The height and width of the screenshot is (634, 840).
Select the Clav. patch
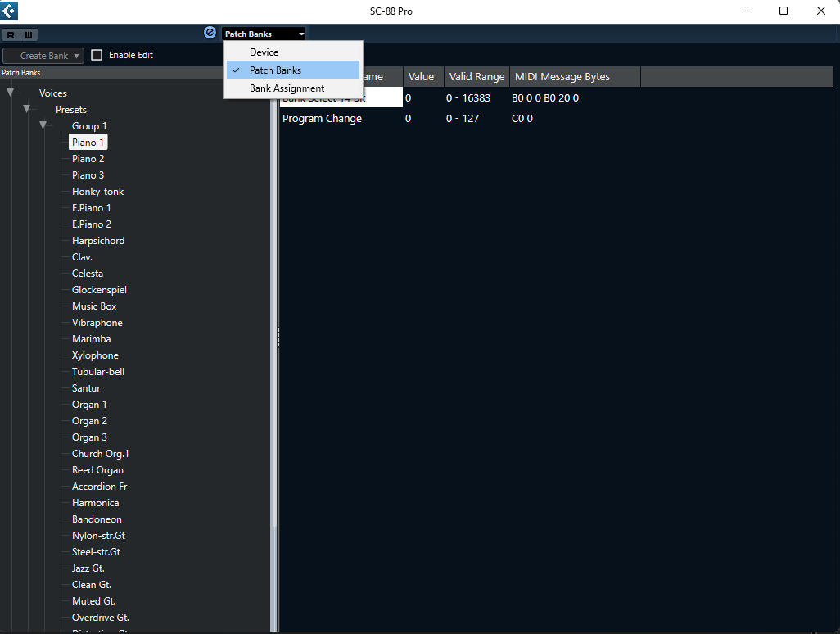click(82, 257)
